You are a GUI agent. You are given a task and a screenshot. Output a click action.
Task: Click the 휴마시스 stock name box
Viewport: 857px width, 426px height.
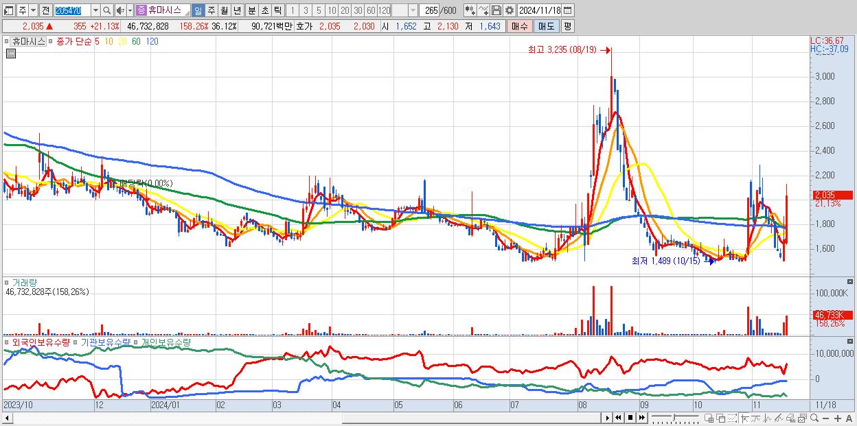163,10
